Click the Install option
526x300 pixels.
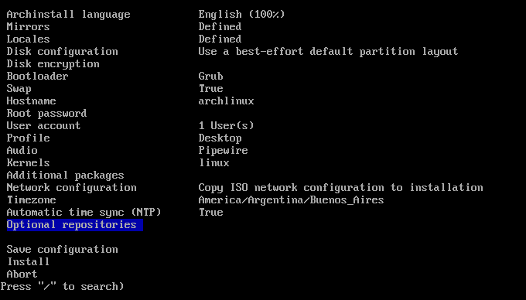point(28,262)
